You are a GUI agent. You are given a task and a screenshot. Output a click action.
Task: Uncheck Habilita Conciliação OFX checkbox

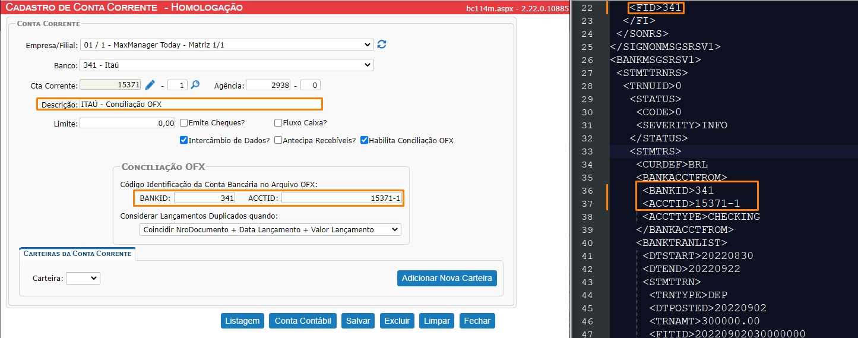[x=364, y=141]
